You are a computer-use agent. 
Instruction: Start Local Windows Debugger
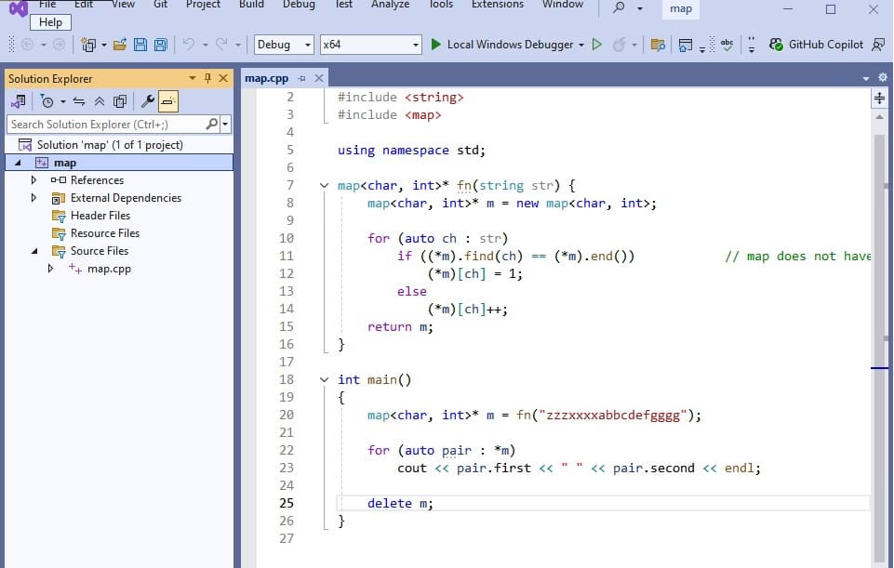pyautogui.click(x=508, y=44)
